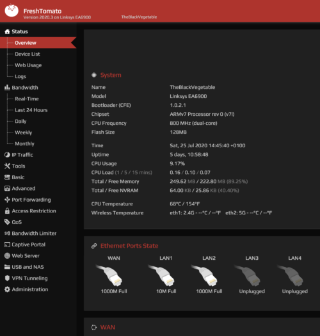Viewport: 320px width, 336px height.
Task: Expand the Bandwidth menu label
Action: point(25,88)
